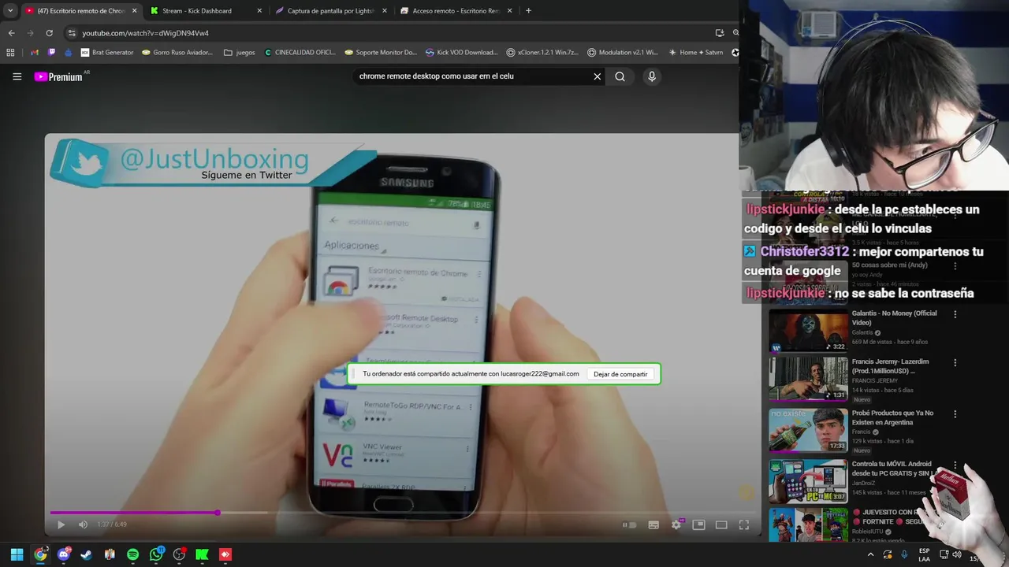Open the CINECALIDAD OFICI... bookmark
Screen dimensions: 1009x567
(x=300, y=53)
